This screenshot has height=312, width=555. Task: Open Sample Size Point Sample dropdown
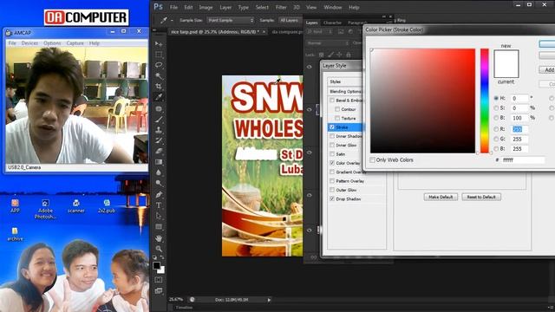click(231, 20)
